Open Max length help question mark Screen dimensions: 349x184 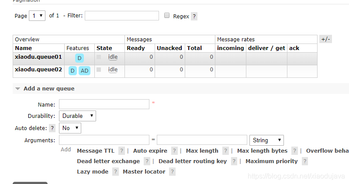point(225,151)
